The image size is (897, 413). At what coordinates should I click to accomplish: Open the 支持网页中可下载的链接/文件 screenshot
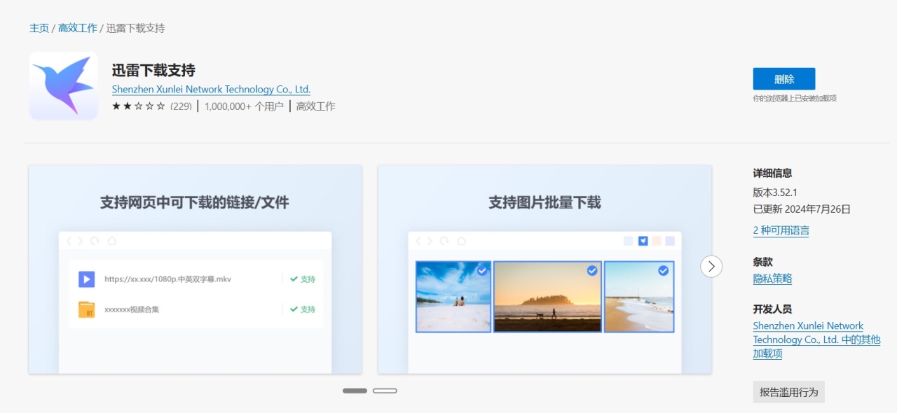coord(195,269)
